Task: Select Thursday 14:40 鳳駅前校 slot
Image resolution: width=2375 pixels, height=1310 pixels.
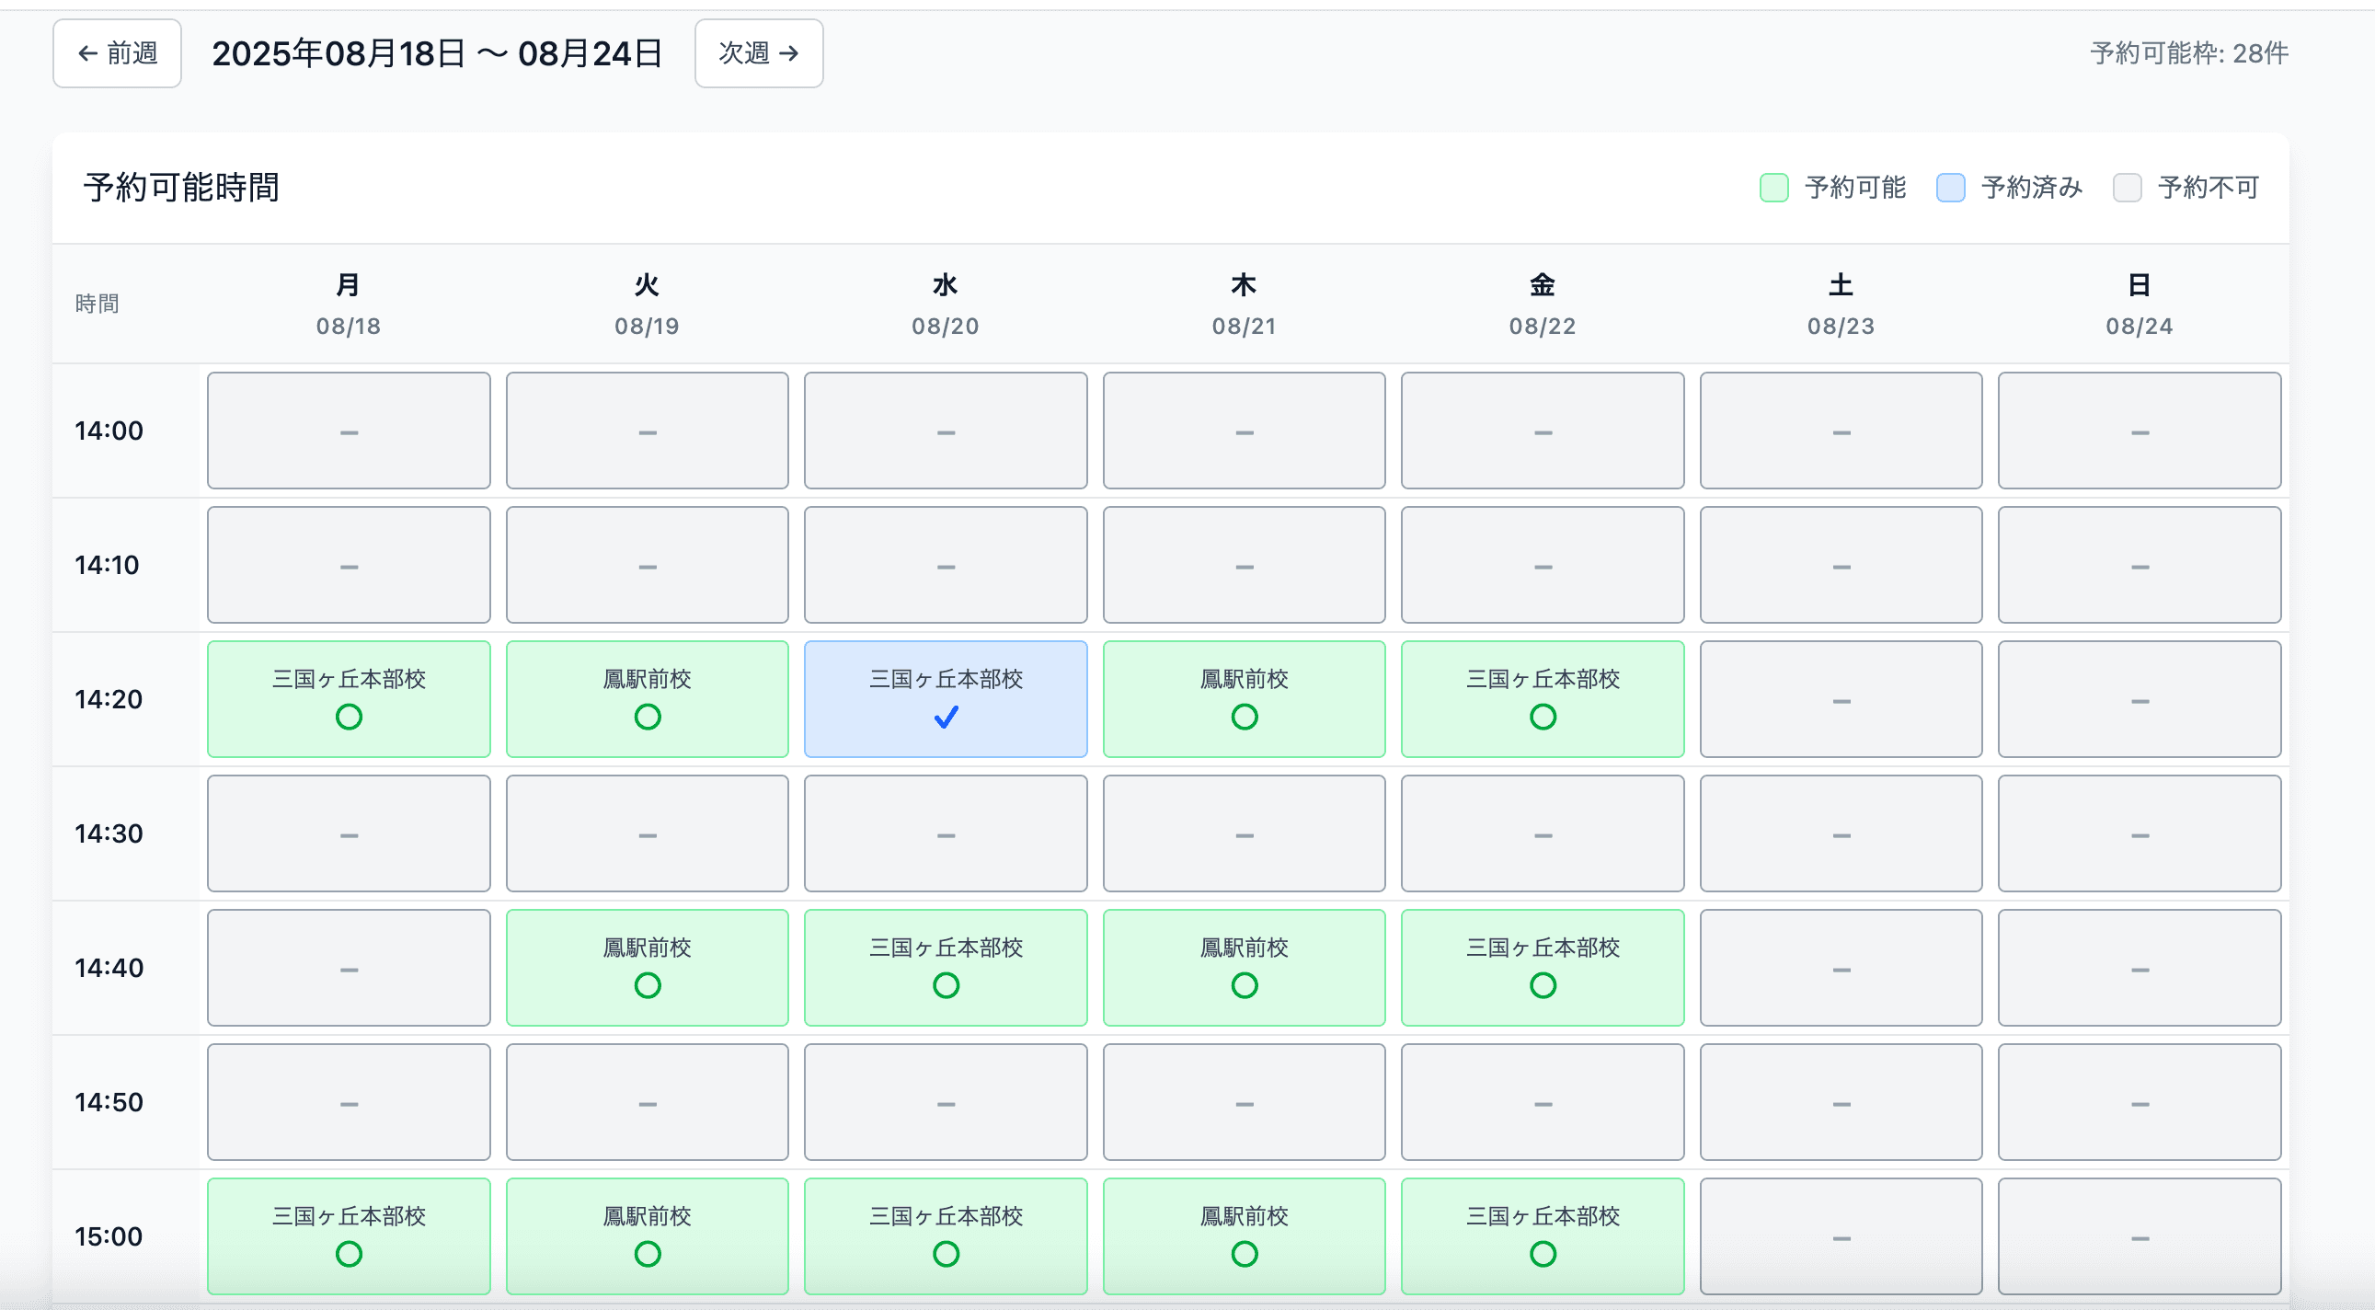Action: (1244, 968)
